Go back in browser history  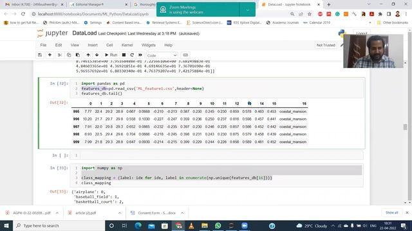coord(6,14)
